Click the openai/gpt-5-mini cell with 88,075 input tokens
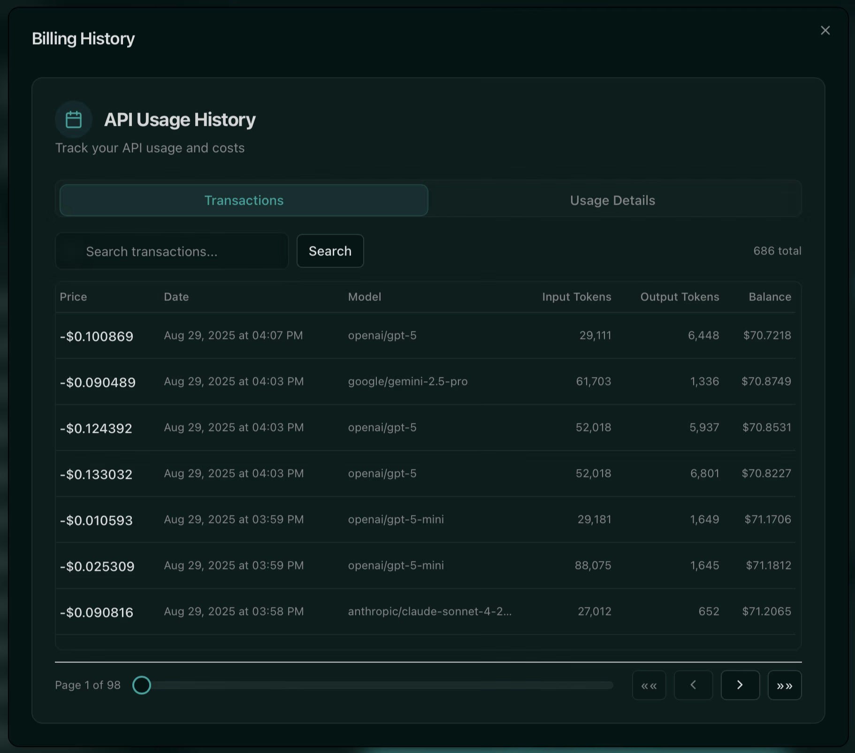 [x=396, y=565]
